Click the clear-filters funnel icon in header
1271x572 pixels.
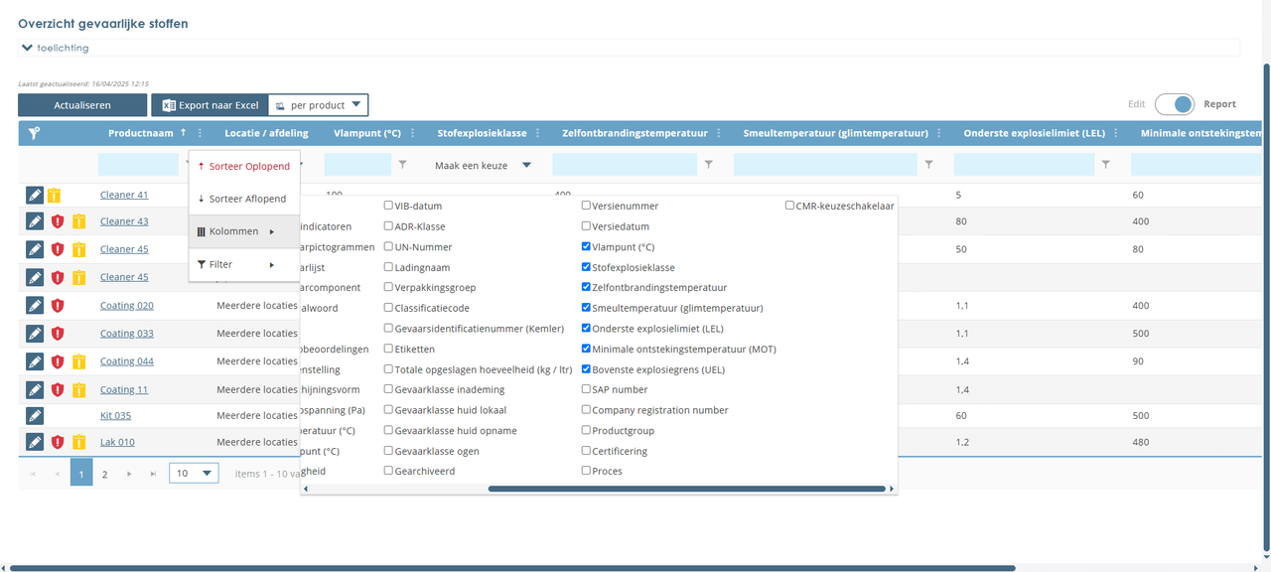(x=34, y=133)
